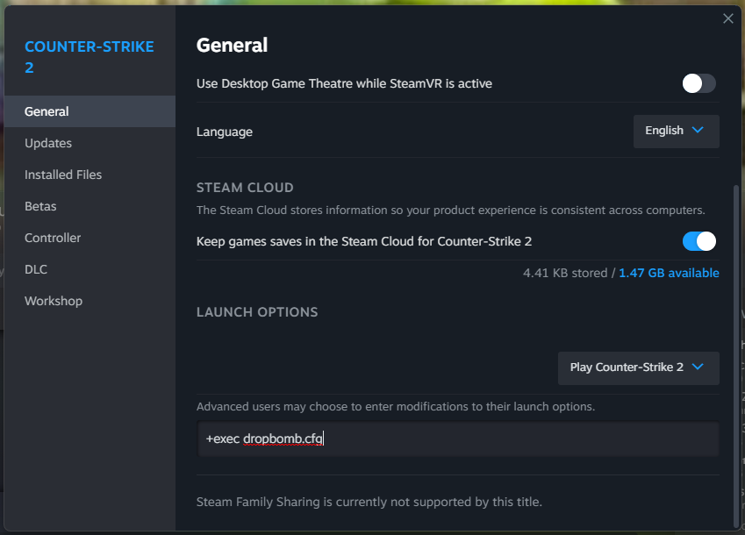
Task: Close the Counter-Strike 2 properties dialog
Action: point(727,18)
